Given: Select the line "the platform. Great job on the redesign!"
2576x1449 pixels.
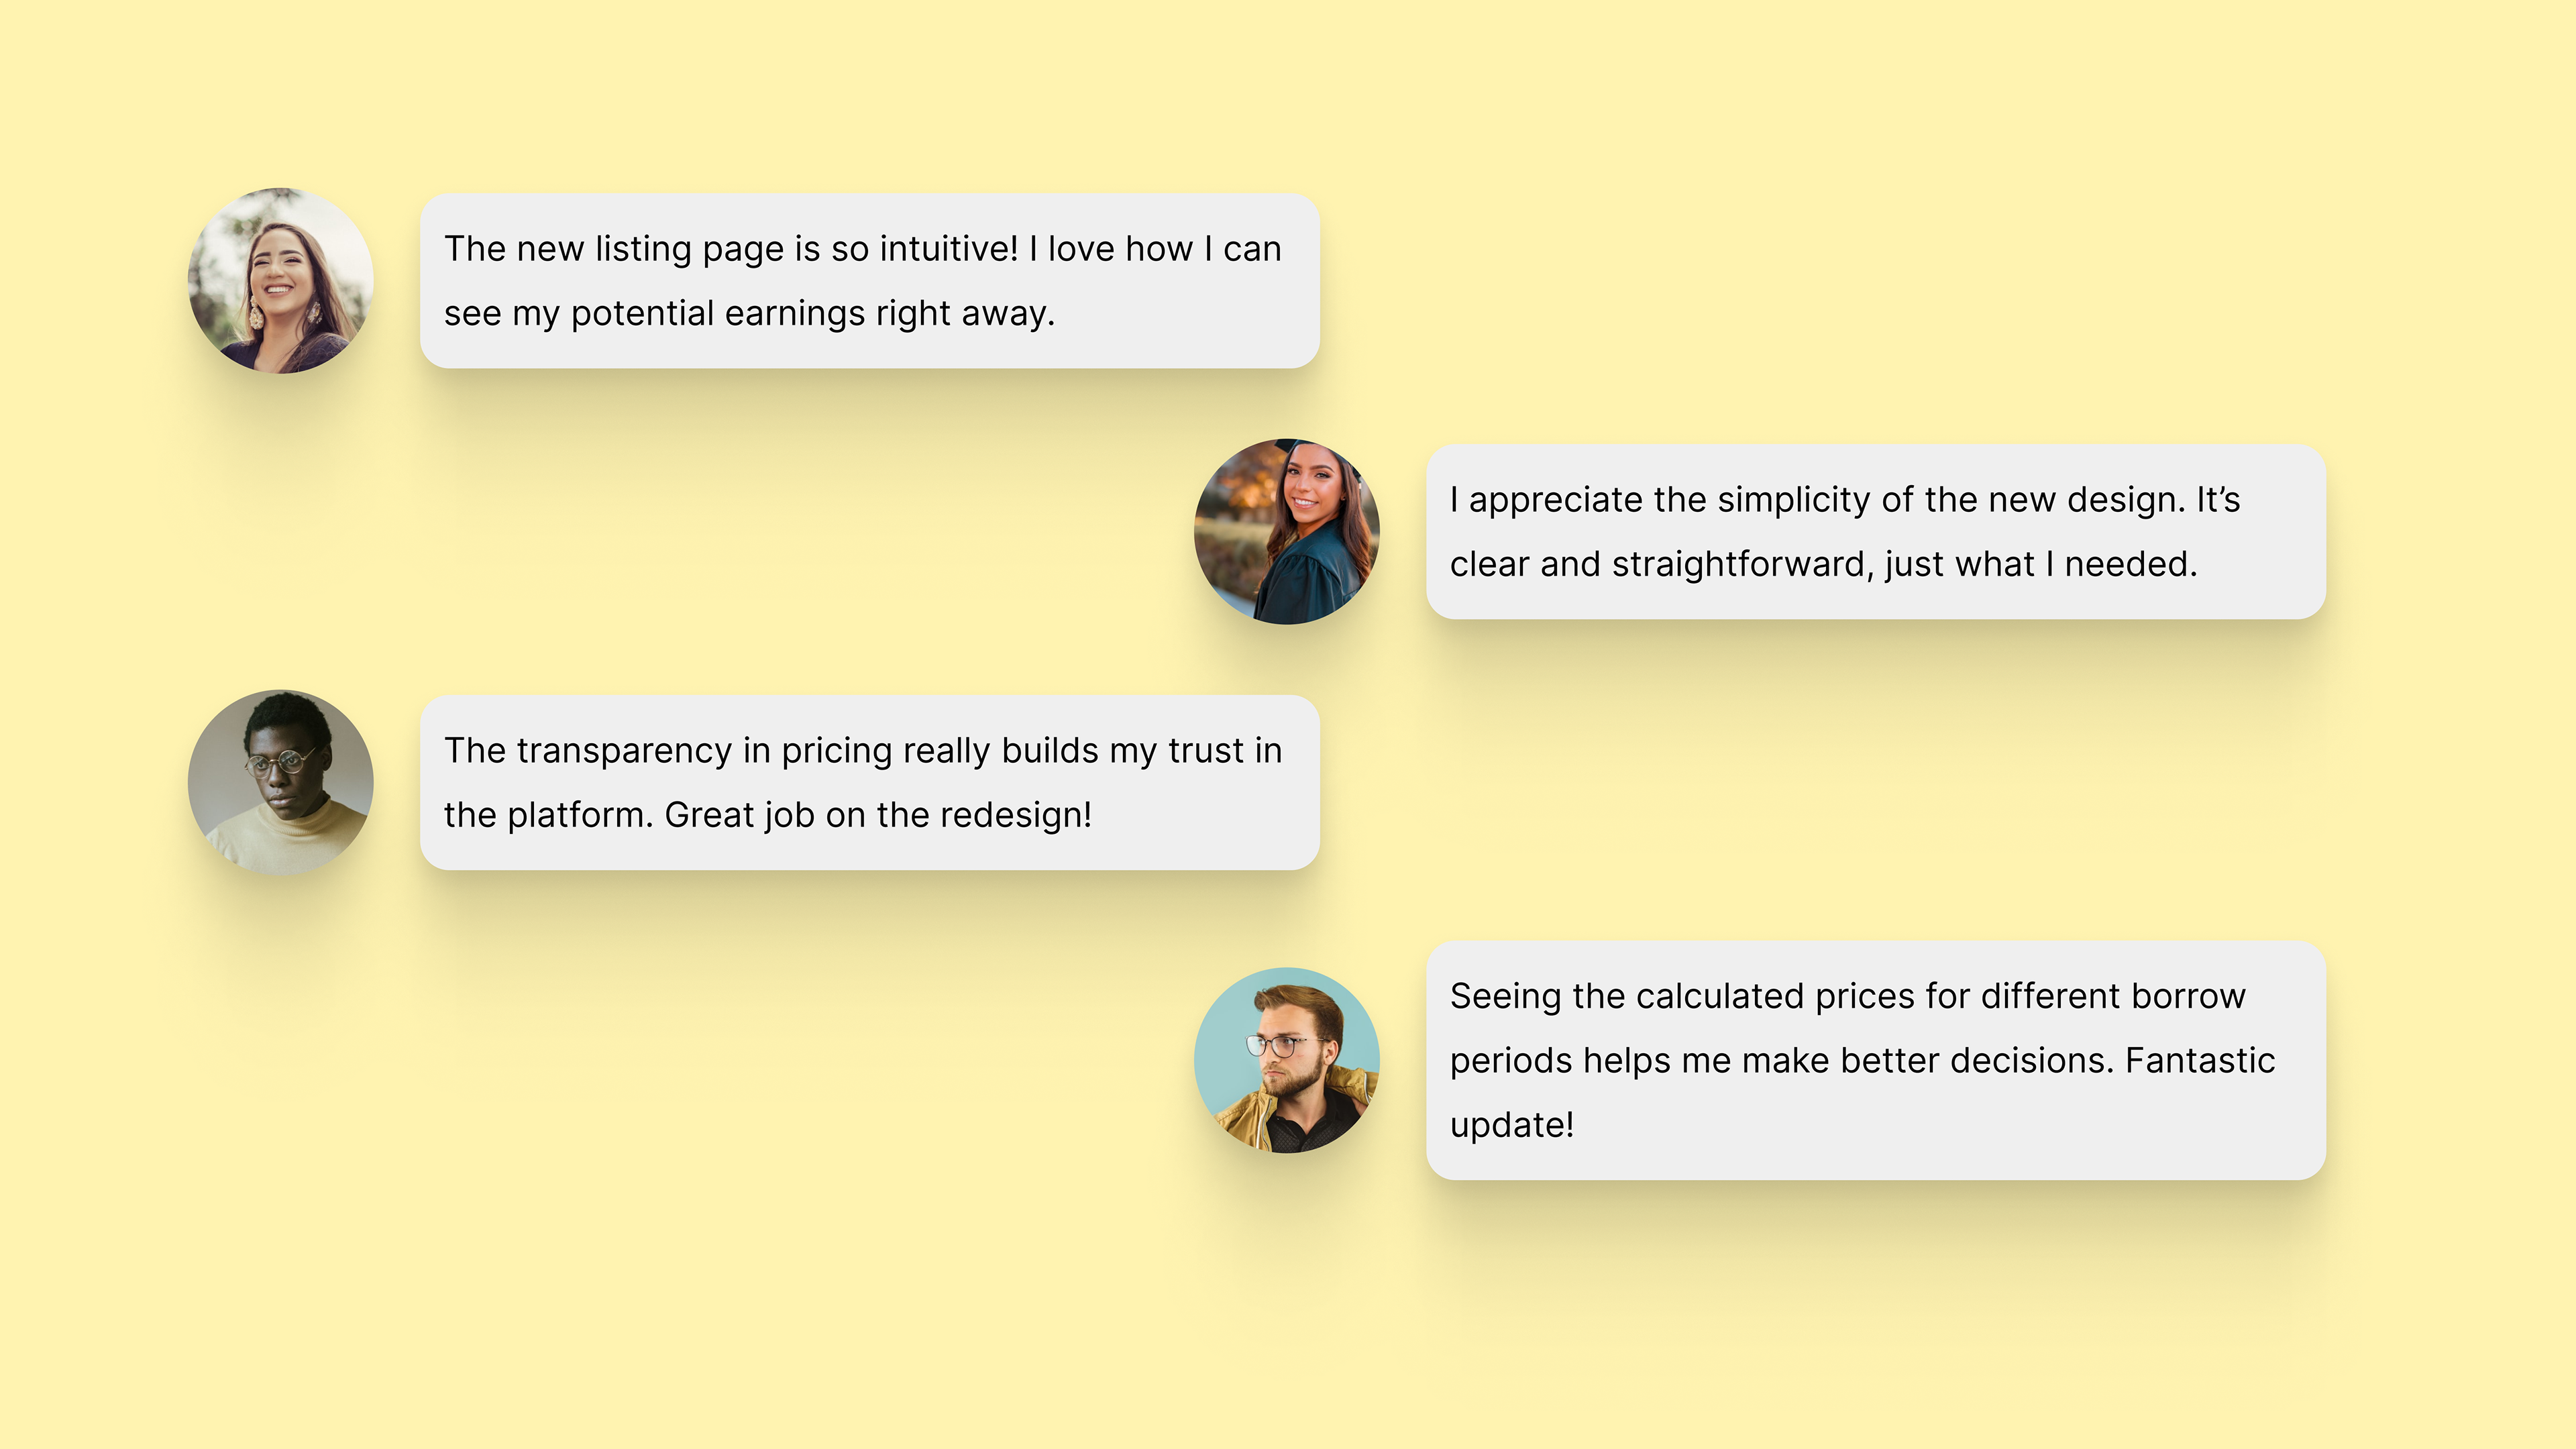Looking at the screenshot, I should coord(768,816).
